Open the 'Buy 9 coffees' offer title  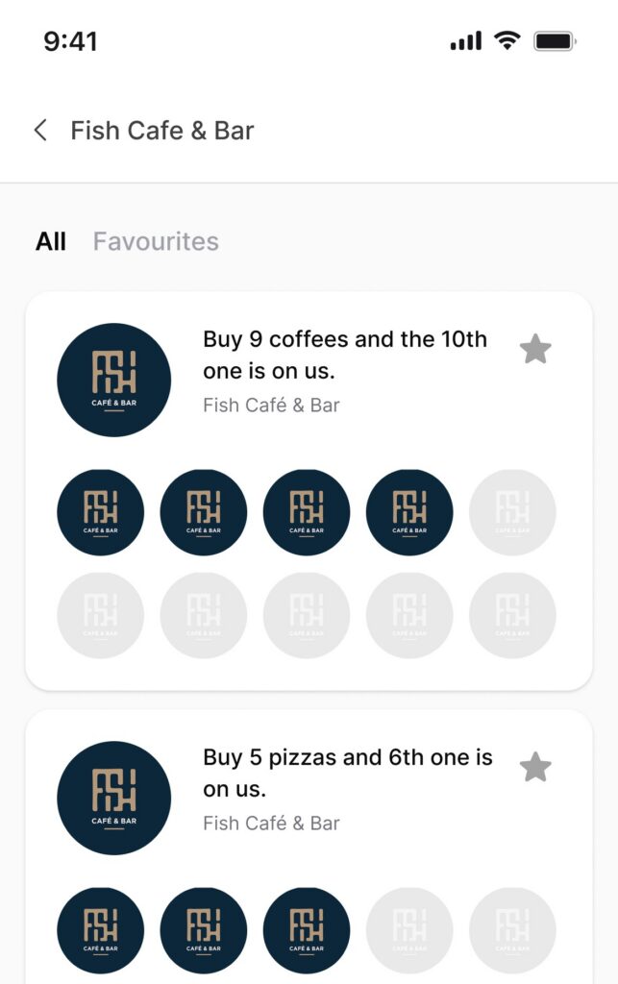345,355
